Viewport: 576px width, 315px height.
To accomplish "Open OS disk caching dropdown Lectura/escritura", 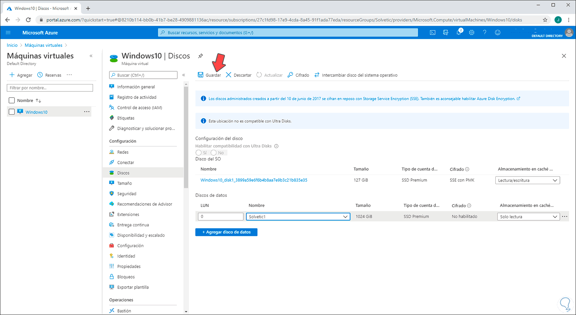I will (x=528, y=180).
